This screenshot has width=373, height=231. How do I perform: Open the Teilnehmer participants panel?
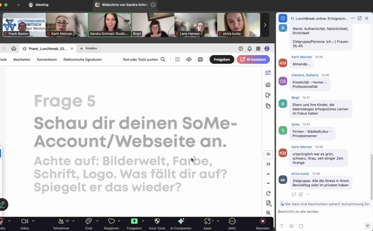[x=61, y=224]
